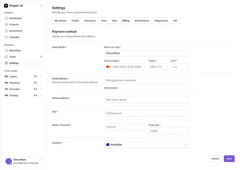
Task: Open the Notifications tab
Action: coord(142,21)
